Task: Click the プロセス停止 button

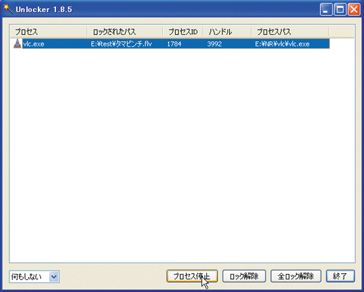Action: [x=192, y=277]
